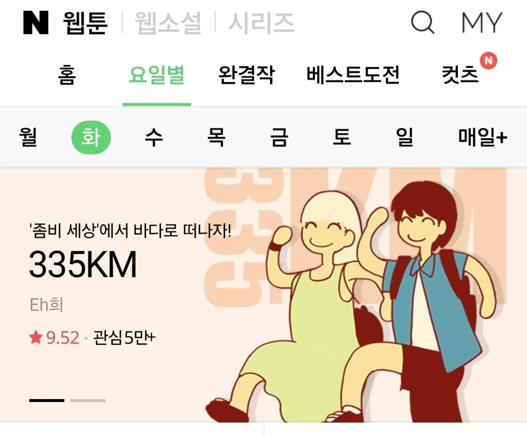Open the MY page
Viewport: 527px width, 435px height.
[481, 22]
